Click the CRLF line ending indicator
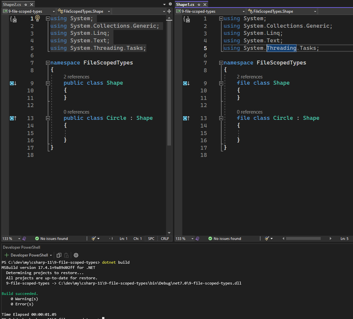The image size is (353, 319). (165, 238)
